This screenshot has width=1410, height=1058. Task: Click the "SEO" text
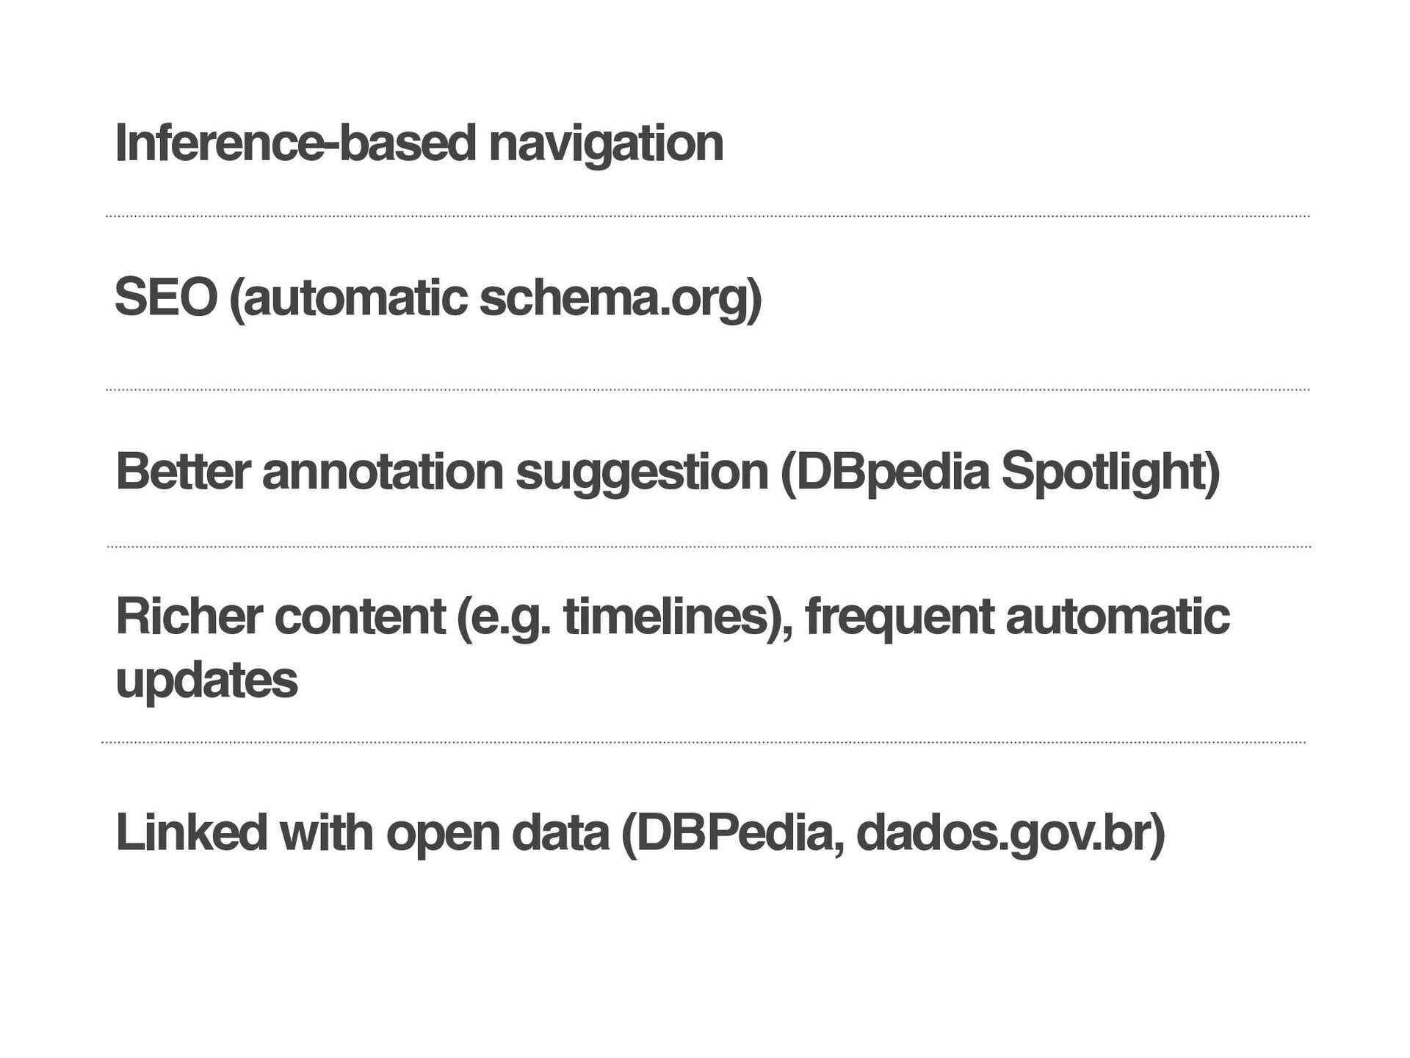[x=166, y=298]
